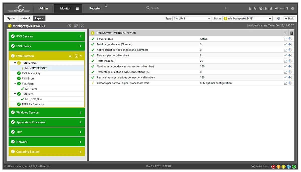
Task: Open history icon for Total target devices row
Action: (290, 44)
